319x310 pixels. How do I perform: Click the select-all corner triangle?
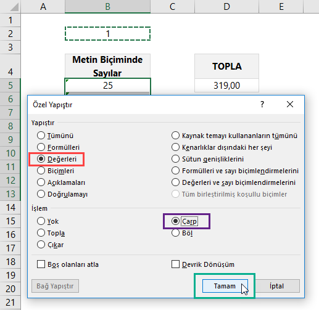(x=14, y=7)
